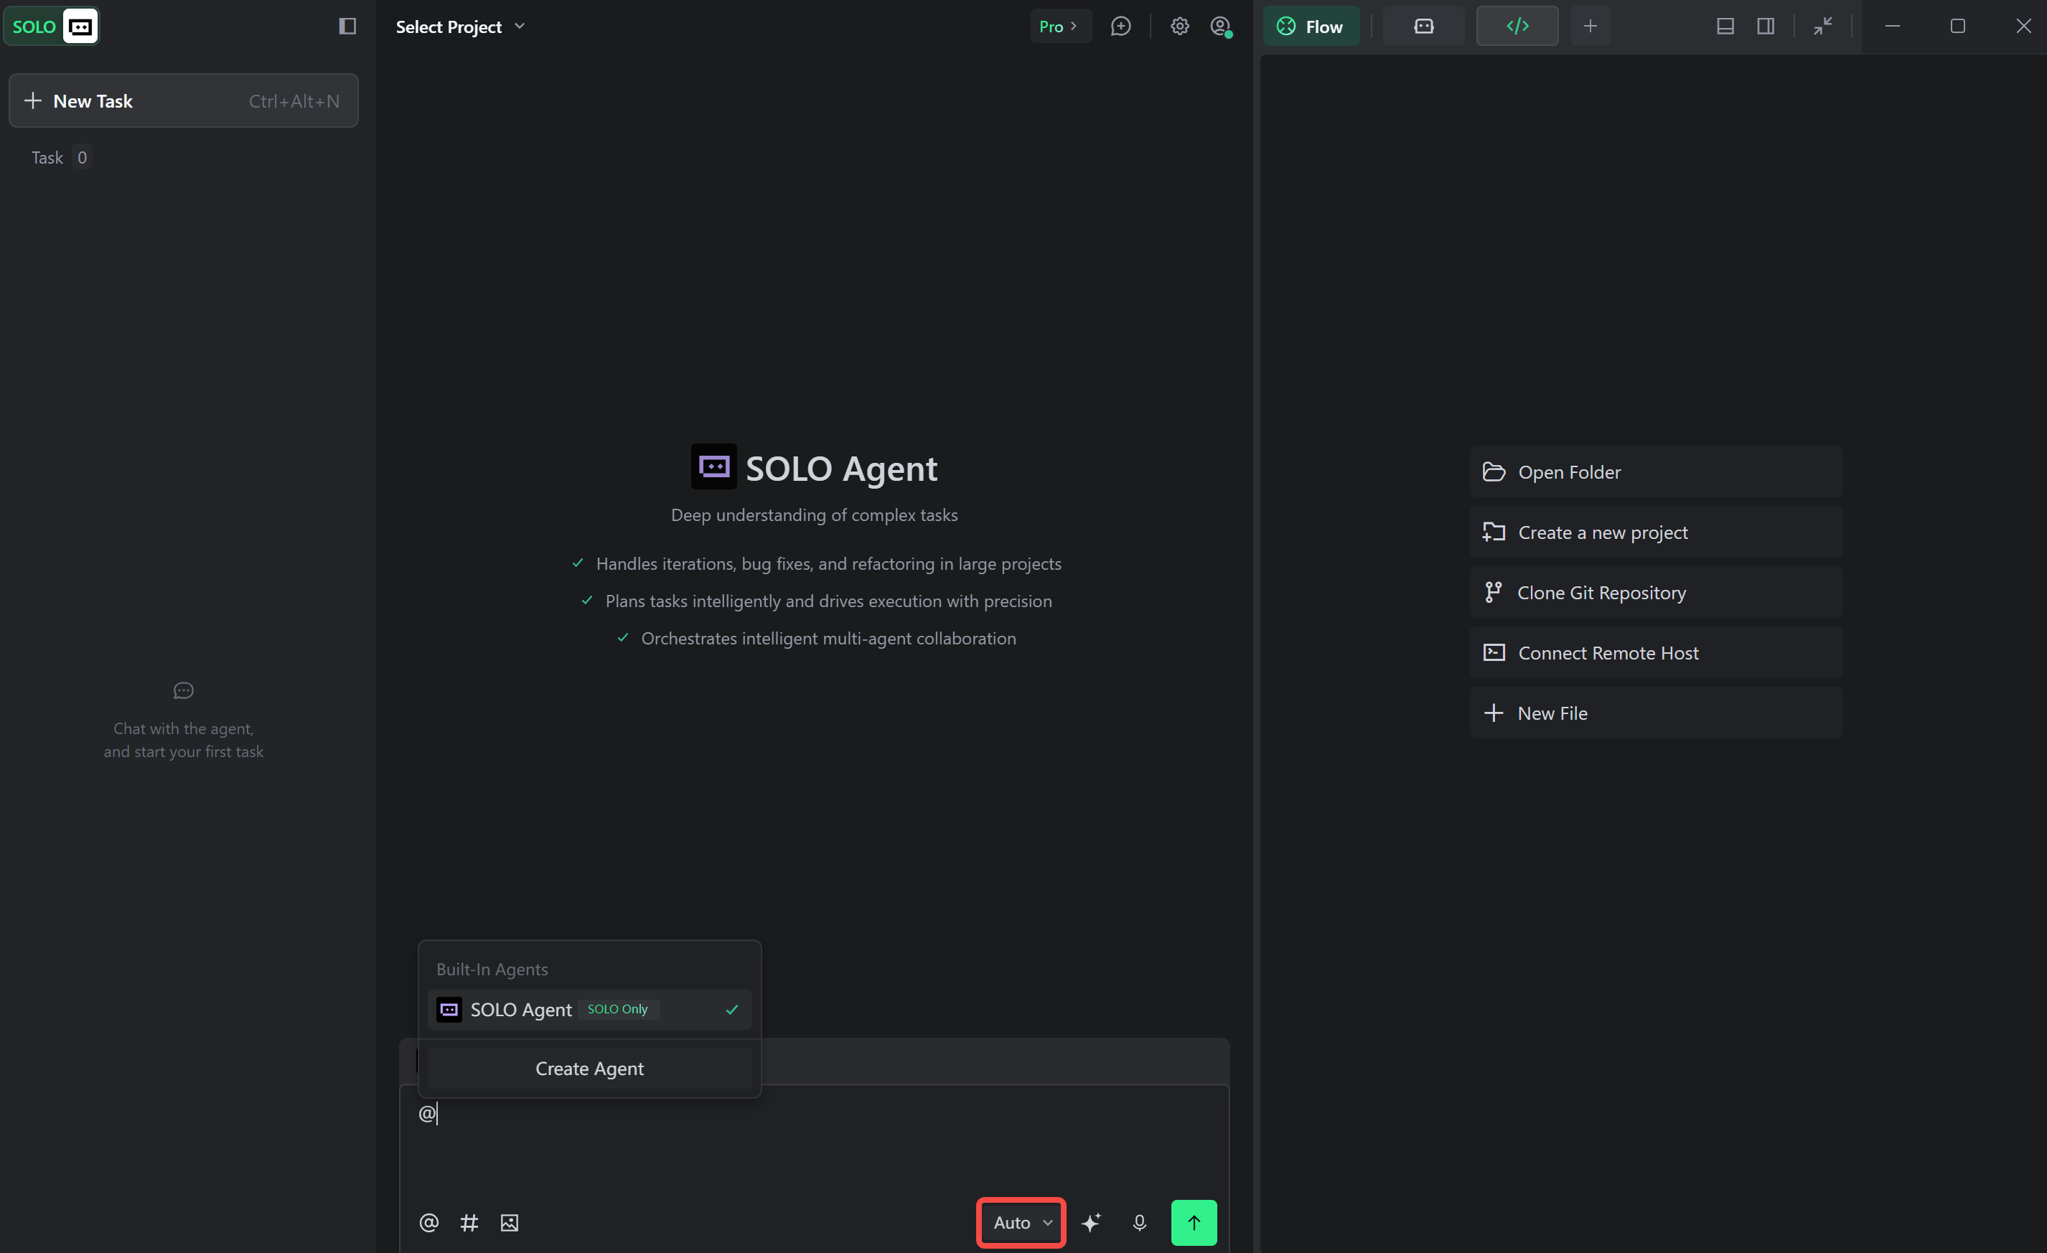Open the Select Project dropdown
Image resolution: width=2047 pixels, height=1253 pixels.
(460, 27)
